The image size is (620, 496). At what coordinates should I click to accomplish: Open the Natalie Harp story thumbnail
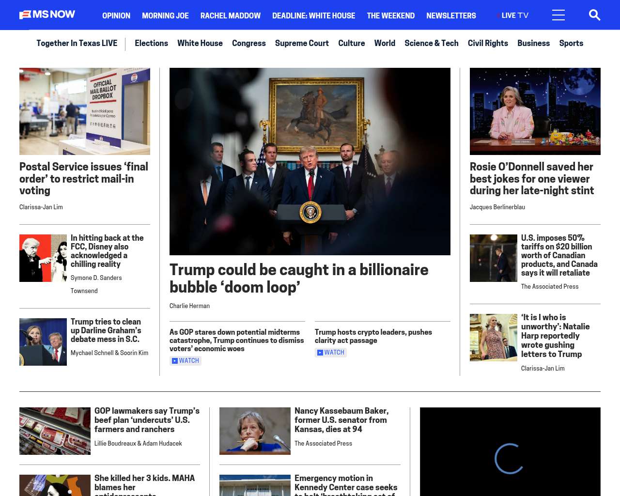pyautogui.click(x=494, y=338)
